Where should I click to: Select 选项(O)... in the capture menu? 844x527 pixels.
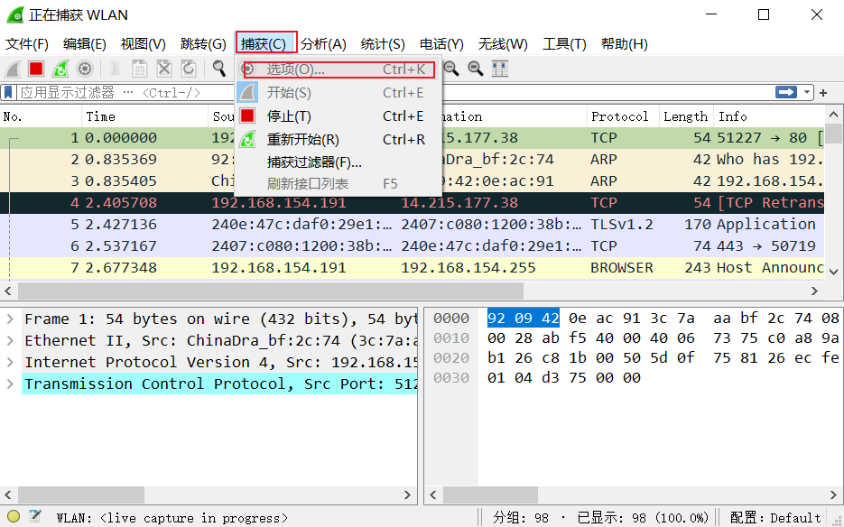click(x=338, y=69)
